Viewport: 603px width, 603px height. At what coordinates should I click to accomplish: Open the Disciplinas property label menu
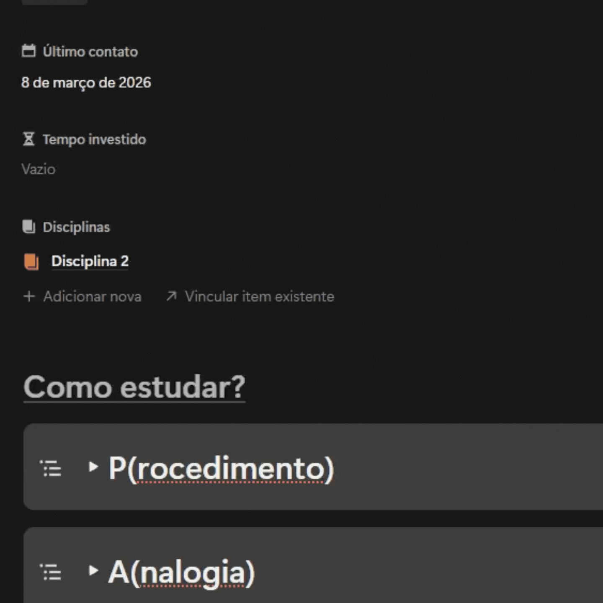[76, 227]
